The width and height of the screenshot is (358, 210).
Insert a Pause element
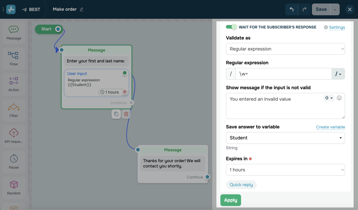(13, 162)
